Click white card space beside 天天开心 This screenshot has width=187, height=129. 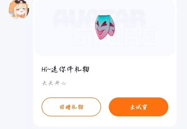119,83
